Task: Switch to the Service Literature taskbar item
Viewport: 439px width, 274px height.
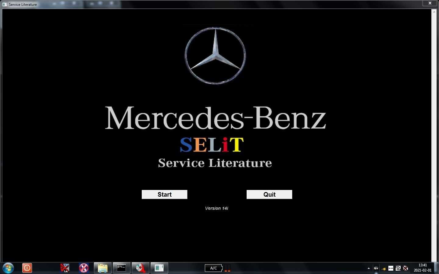Action: 159,268
